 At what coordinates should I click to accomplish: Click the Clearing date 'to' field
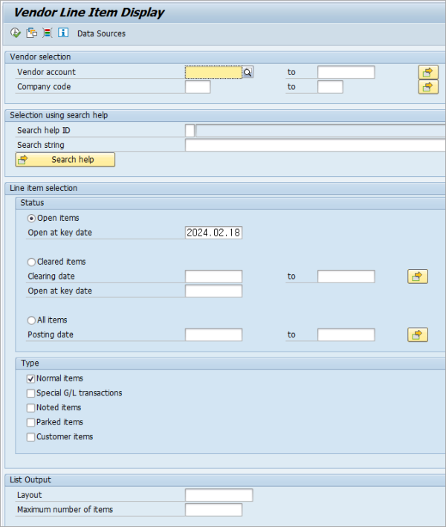click(346, 277)
